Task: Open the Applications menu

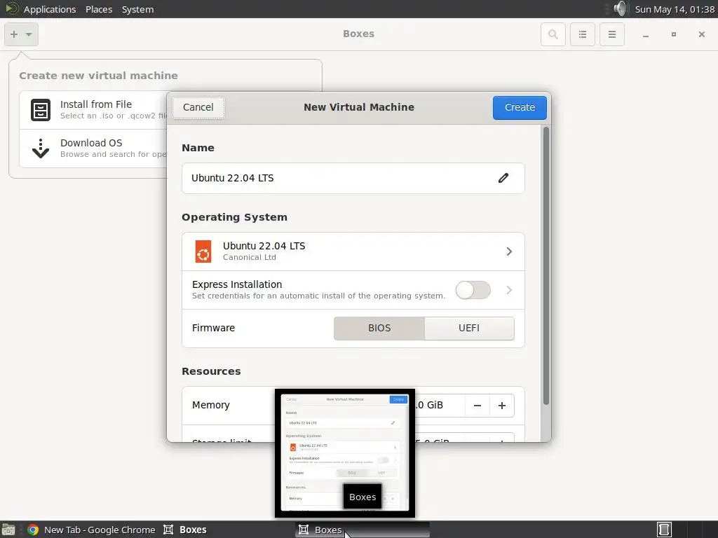Action: pos(50,9)
